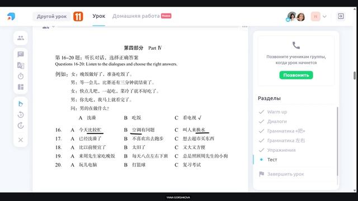Expand the people dropdown above the worksheet

pyautogui.click(x=48, y=27)
